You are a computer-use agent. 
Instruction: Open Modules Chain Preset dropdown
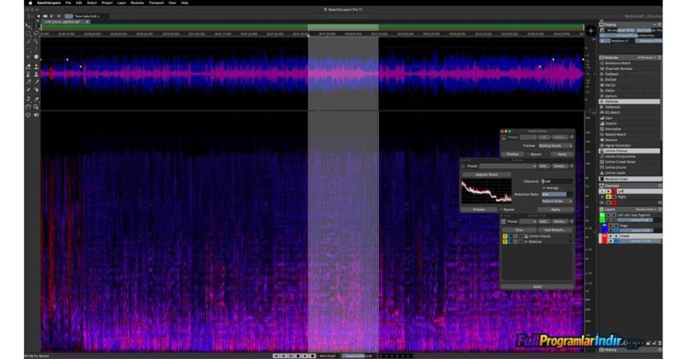click(528, 222)
